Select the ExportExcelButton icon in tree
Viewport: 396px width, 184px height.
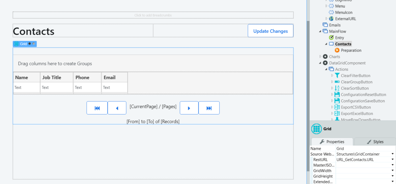pyautogui.click(x=337, y=114)
